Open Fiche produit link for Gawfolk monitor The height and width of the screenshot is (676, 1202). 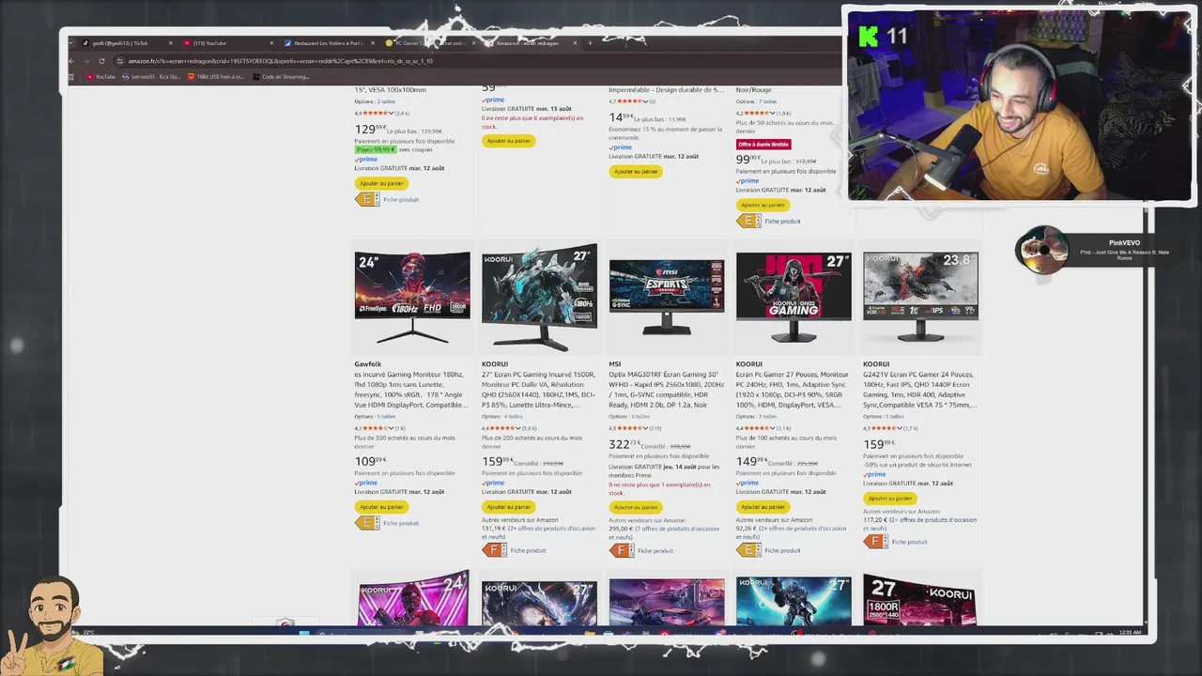pyautogui.click(x=401, y=523)
